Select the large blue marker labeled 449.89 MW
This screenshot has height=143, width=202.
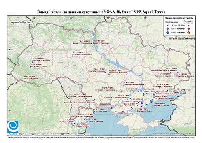[x=142, y=103]
